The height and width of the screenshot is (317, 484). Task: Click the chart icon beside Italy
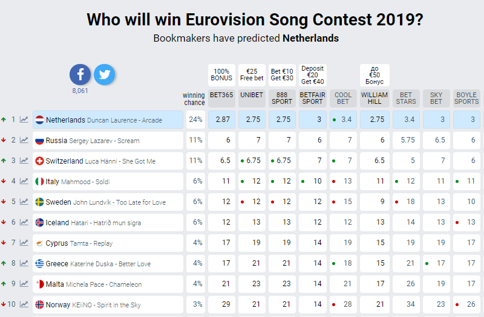[24, 181]
